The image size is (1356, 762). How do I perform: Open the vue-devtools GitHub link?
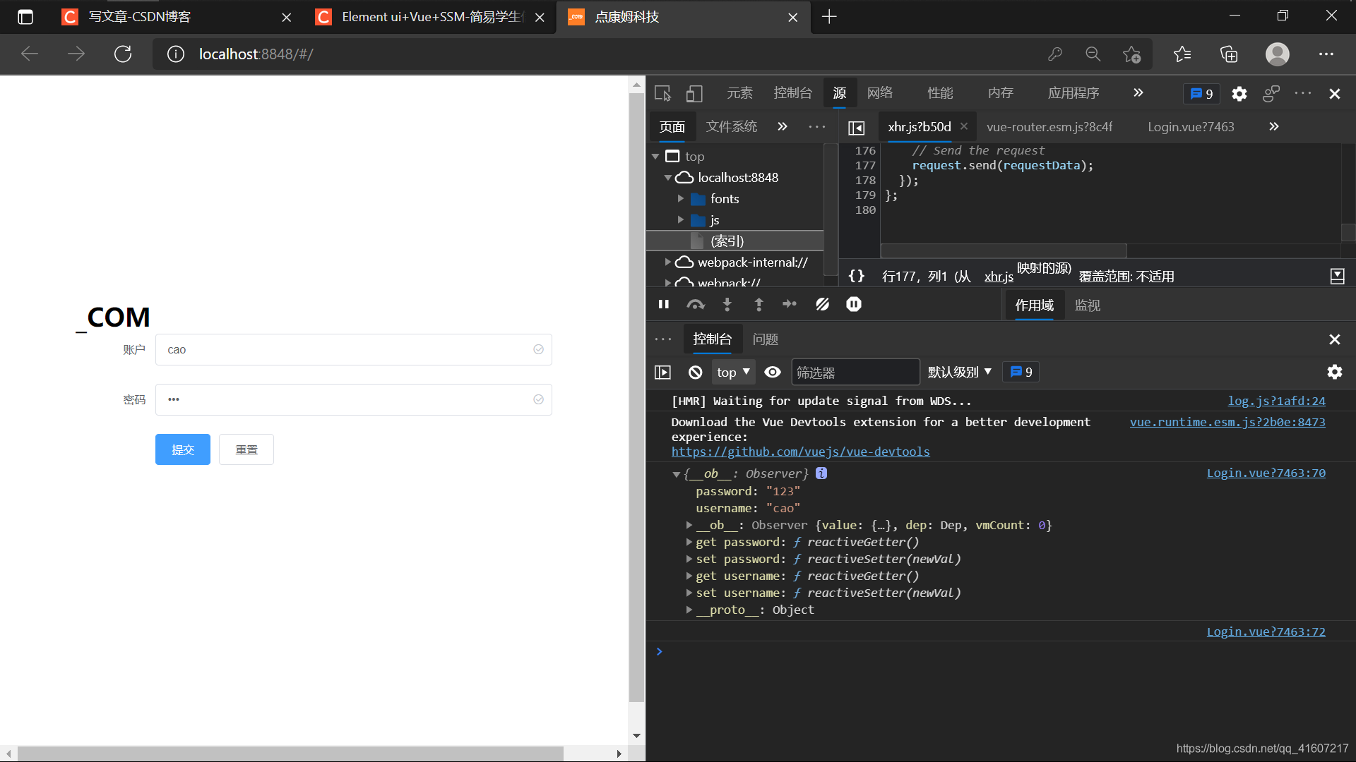800,452
